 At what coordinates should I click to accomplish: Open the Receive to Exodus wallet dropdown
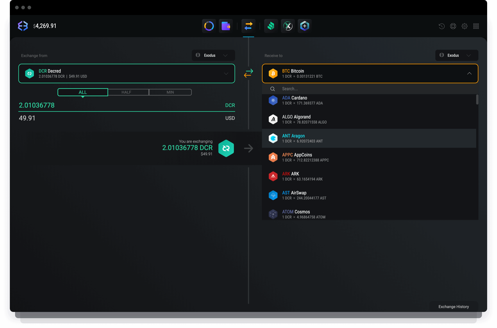coord(457,55)
